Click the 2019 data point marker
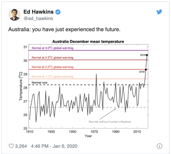Viewport: 171px width, 154px height. [x=147, y=55]
